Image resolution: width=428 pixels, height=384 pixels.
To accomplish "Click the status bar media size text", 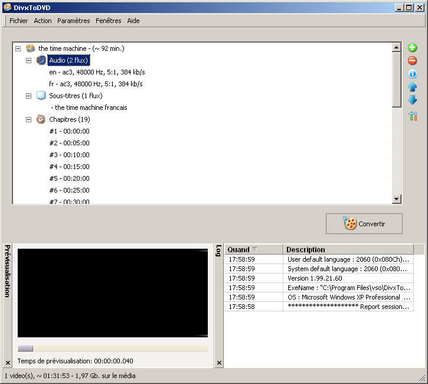I will click(70, 376).
